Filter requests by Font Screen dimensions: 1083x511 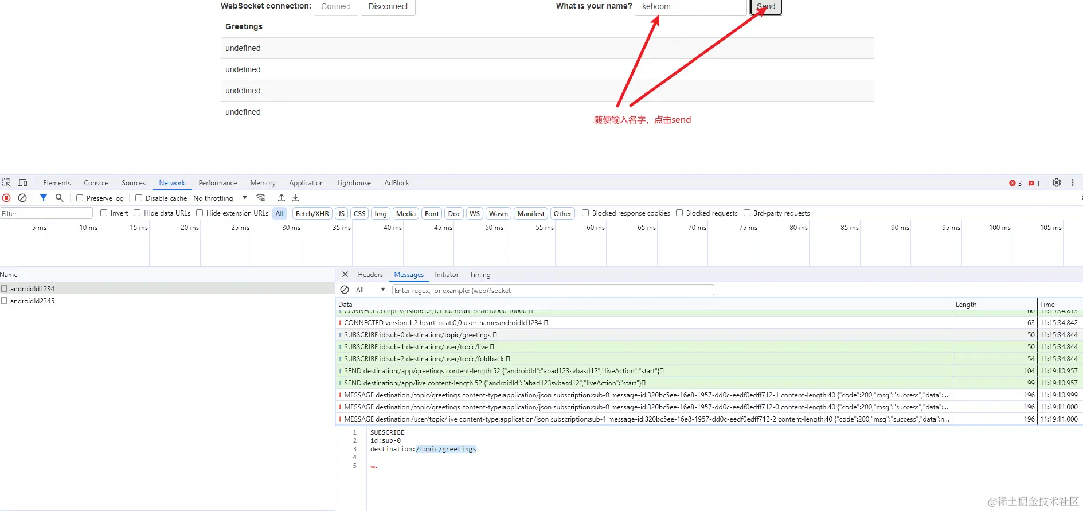[x=432, y=213]
